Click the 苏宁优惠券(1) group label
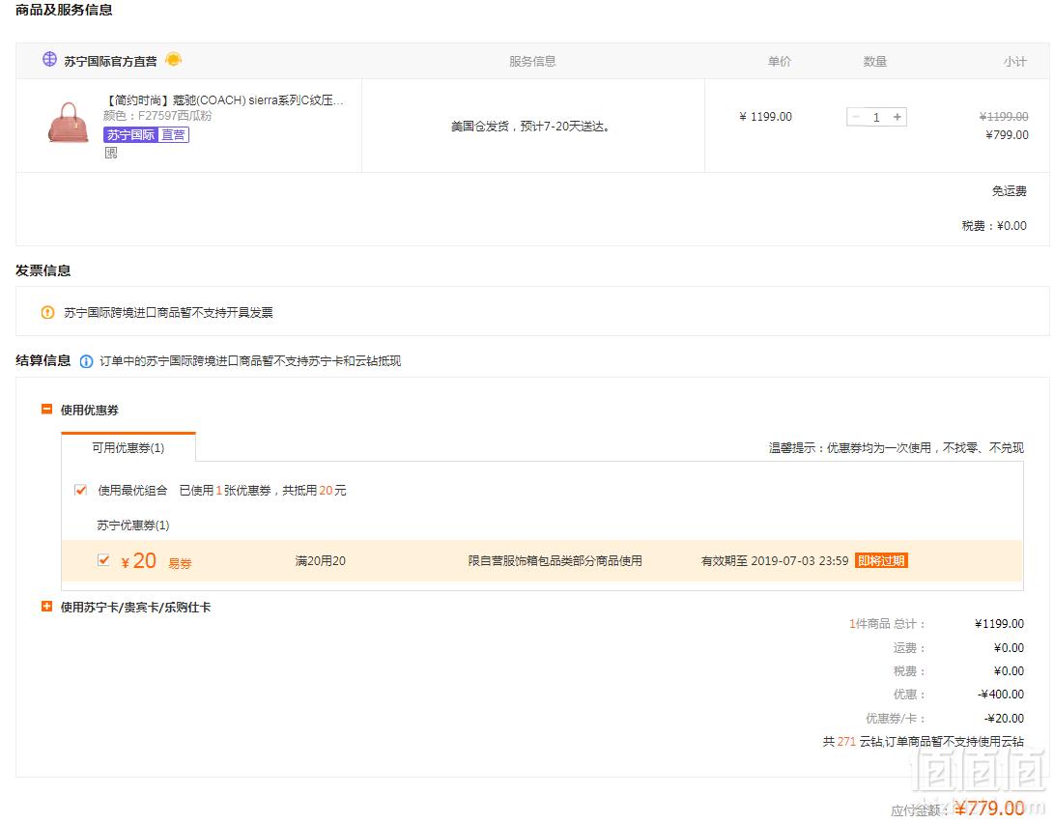Screen dimensions: 1054x823 133,525
